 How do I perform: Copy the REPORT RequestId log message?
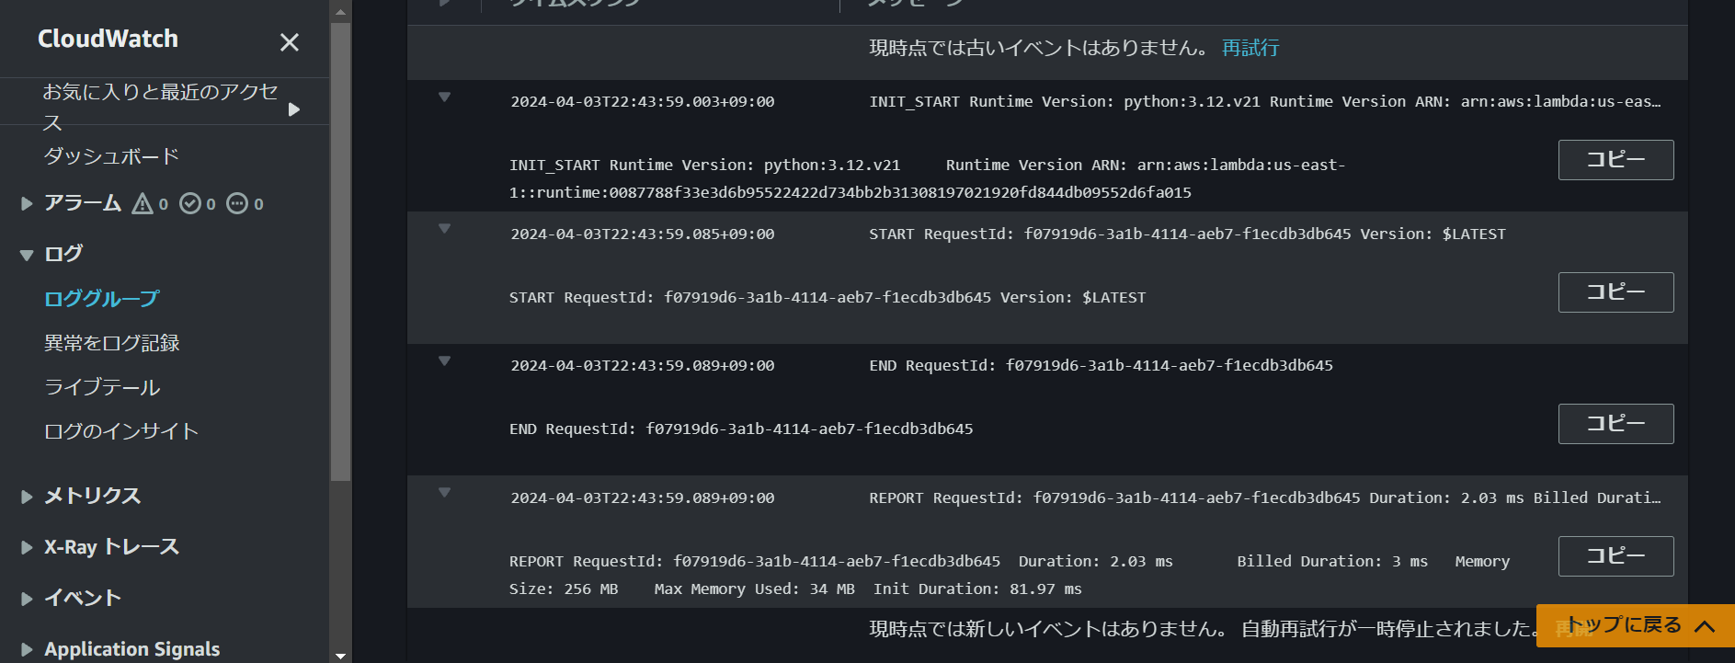[1615, 556]
